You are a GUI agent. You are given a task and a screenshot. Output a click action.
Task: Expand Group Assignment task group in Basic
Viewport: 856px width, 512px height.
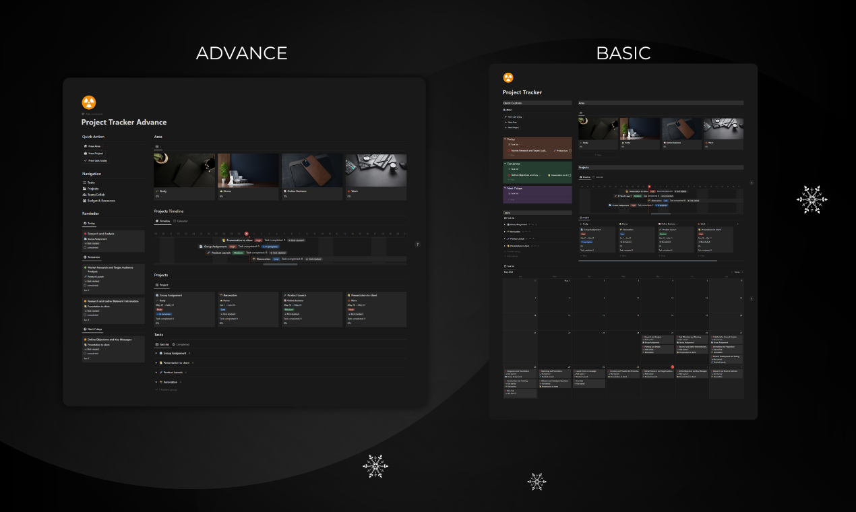click(x=505, y=224)
